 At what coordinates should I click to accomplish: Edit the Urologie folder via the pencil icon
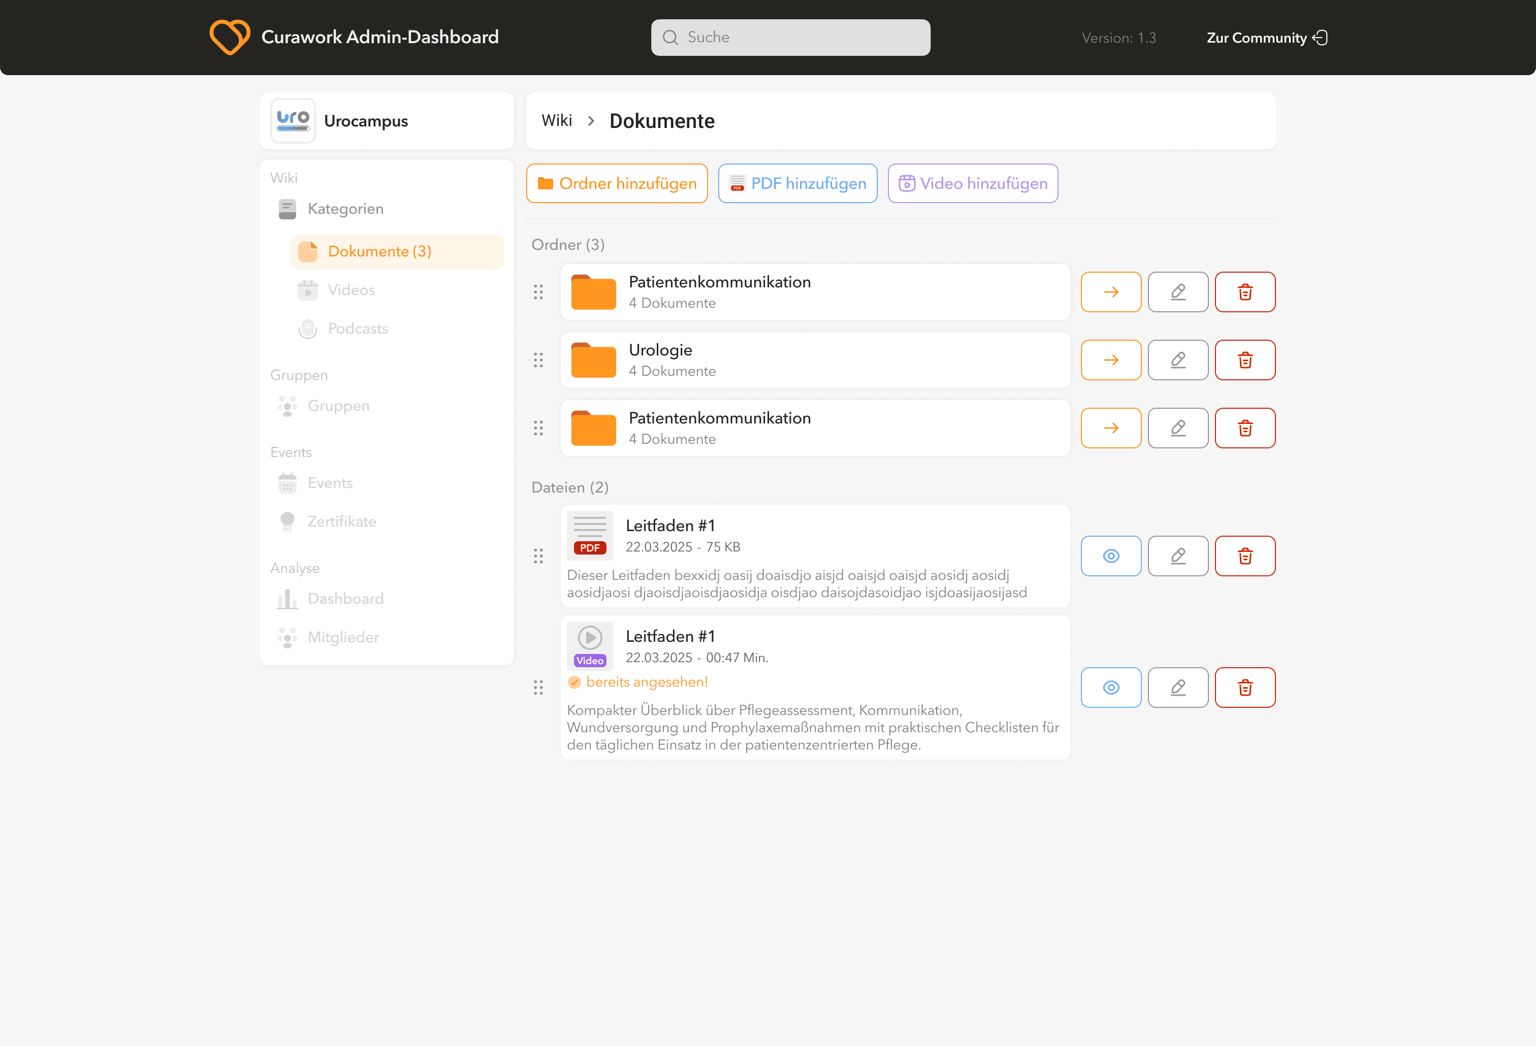[1178, 360]
